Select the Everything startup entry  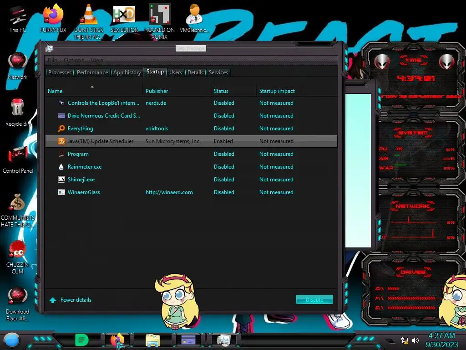coord(192,128)
